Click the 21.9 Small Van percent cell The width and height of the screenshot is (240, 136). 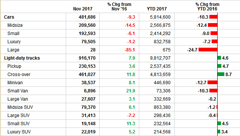coord(131,91)
